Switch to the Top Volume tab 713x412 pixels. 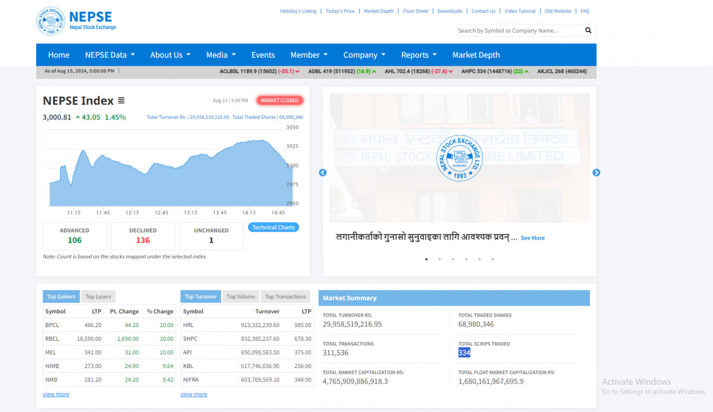(241, 297)
